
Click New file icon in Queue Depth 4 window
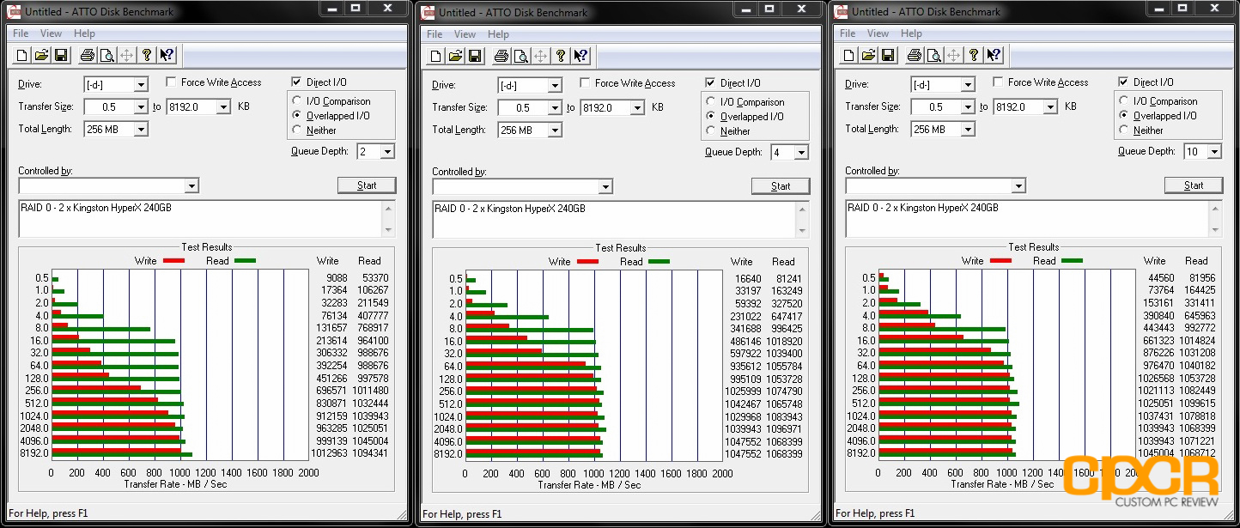(435, 57)
